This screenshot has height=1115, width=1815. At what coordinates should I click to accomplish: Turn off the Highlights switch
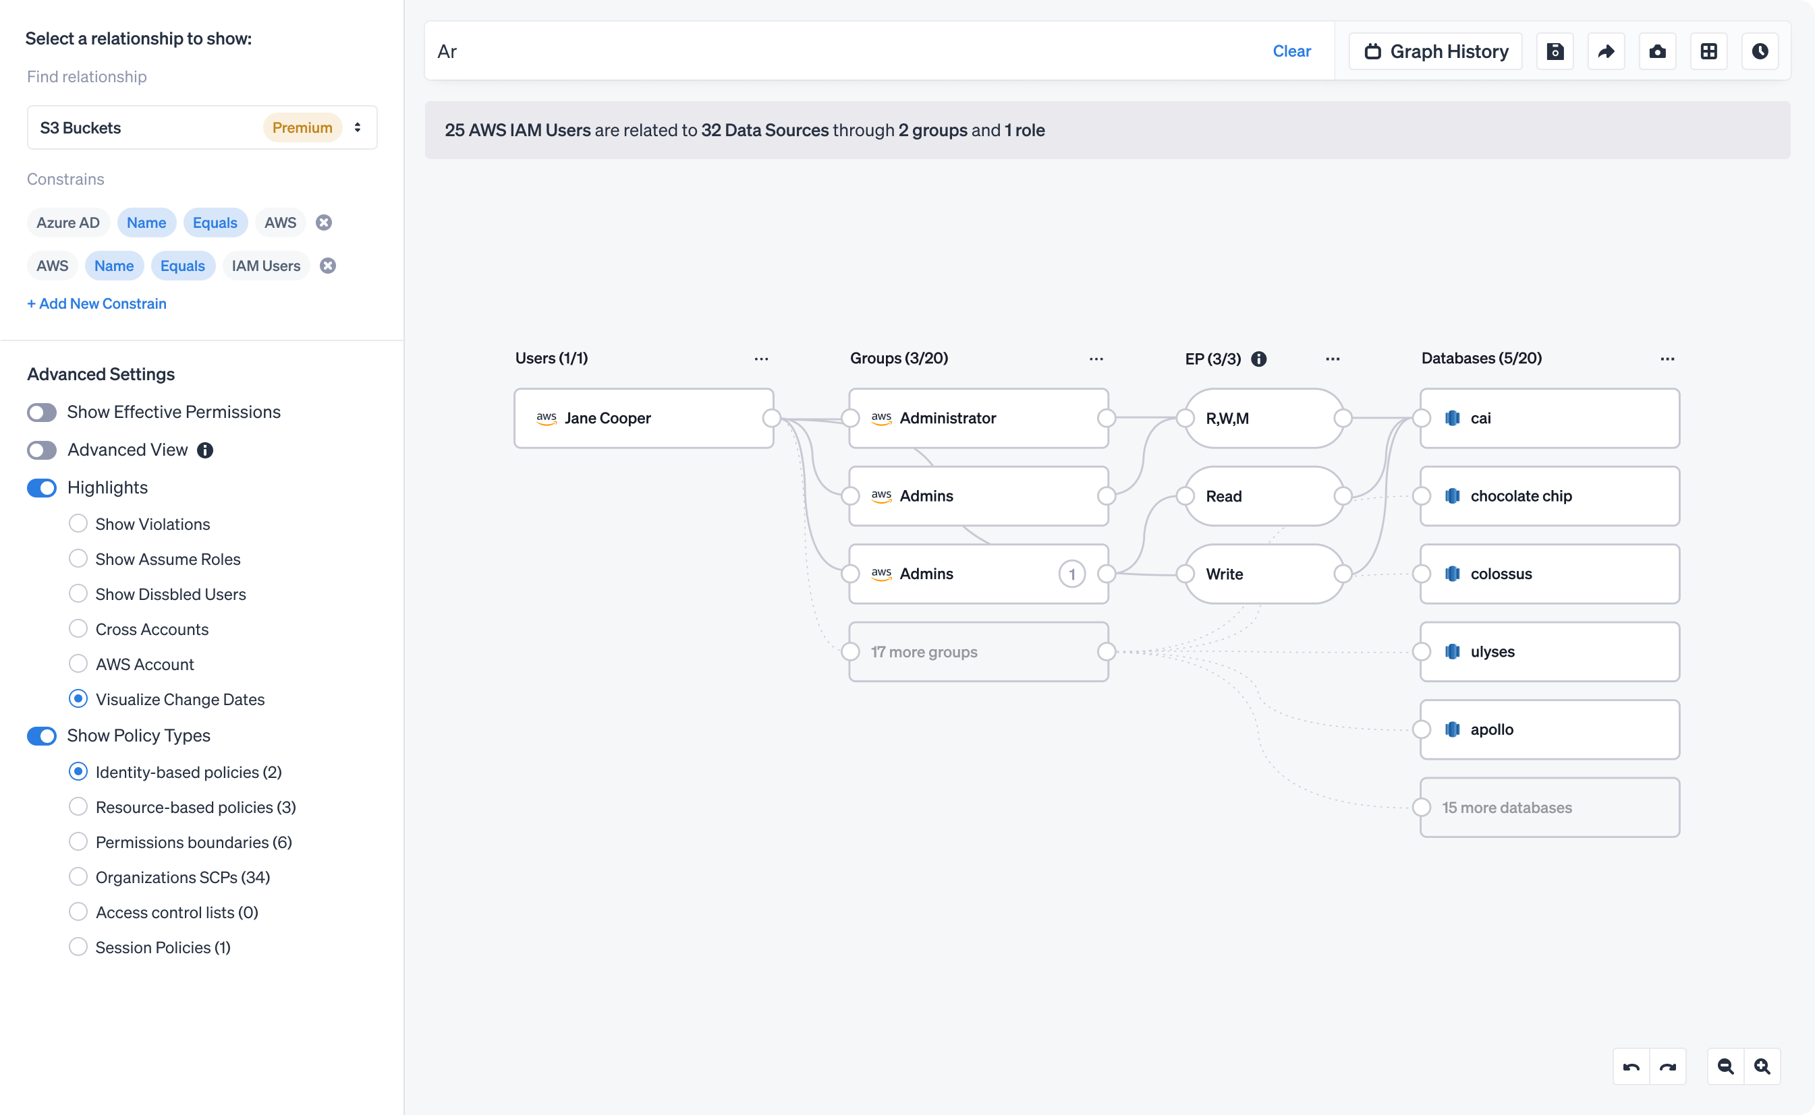point(42,488)
